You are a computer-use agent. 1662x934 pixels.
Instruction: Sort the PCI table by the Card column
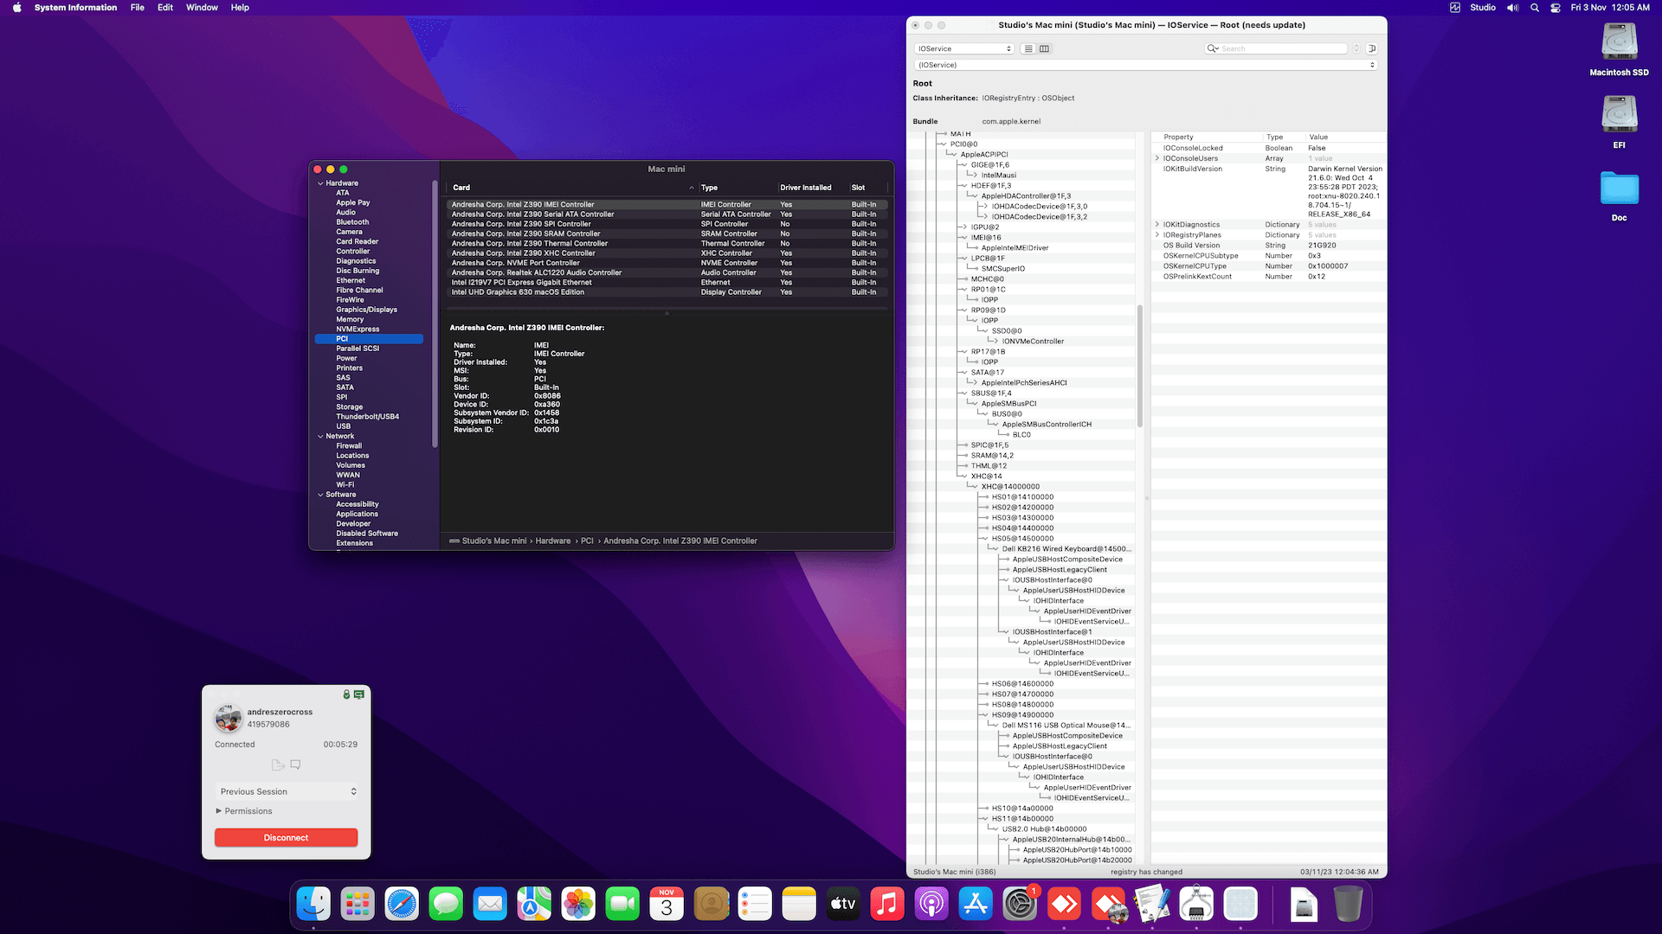572,188
